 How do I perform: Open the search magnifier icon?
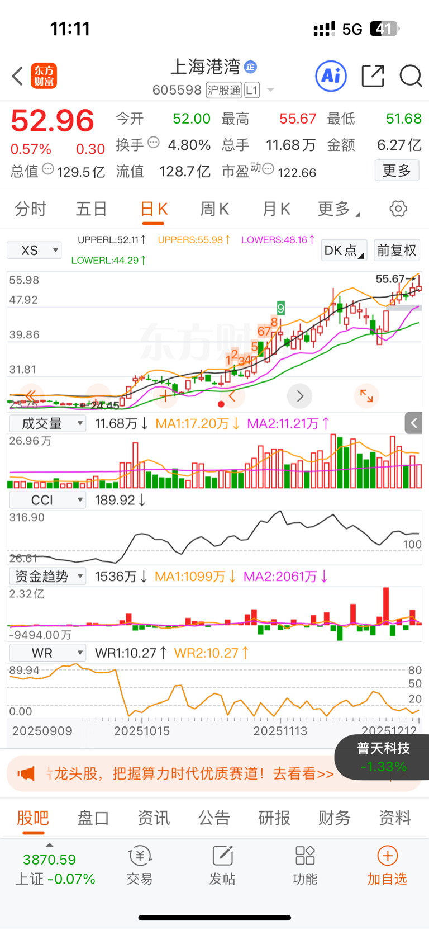411,76
